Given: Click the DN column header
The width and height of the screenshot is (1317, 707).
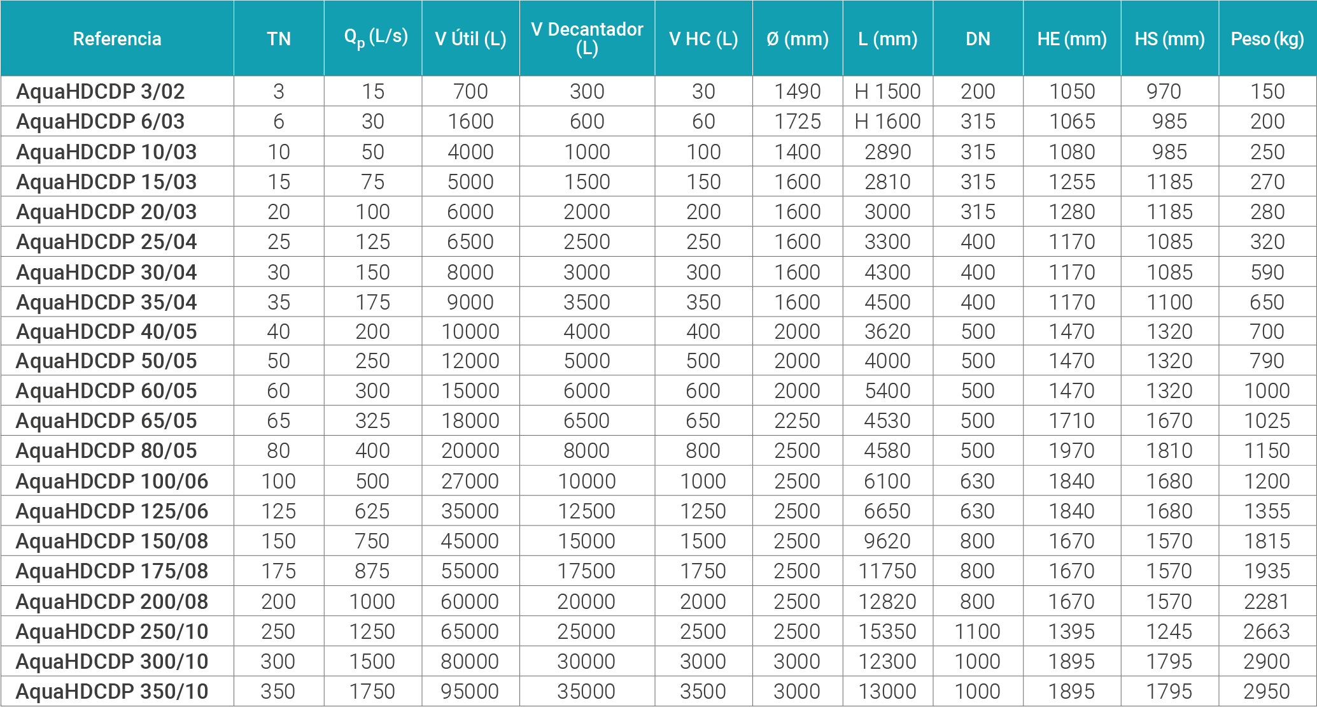Looking at the screenshot, I should coord(978,39).
